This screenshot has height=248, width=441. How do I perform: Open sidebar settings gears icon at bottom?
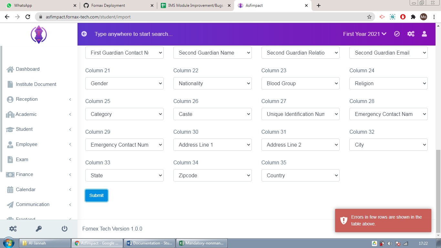tap(13, 229)
